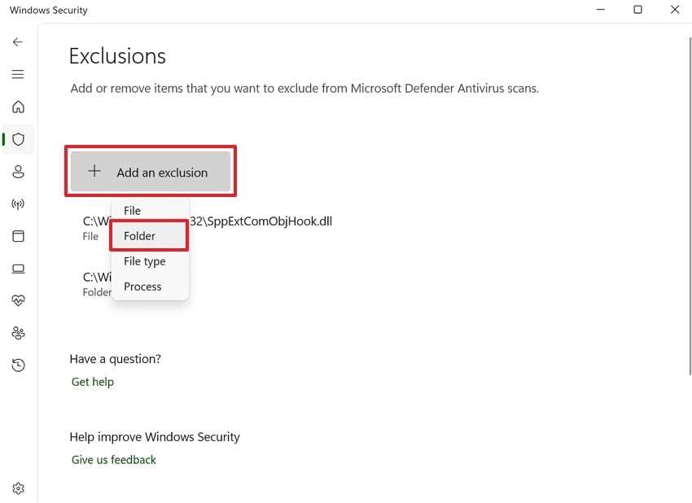692x503 pixels.
Task: Open Account protection person icon
Action: (18, 172)
